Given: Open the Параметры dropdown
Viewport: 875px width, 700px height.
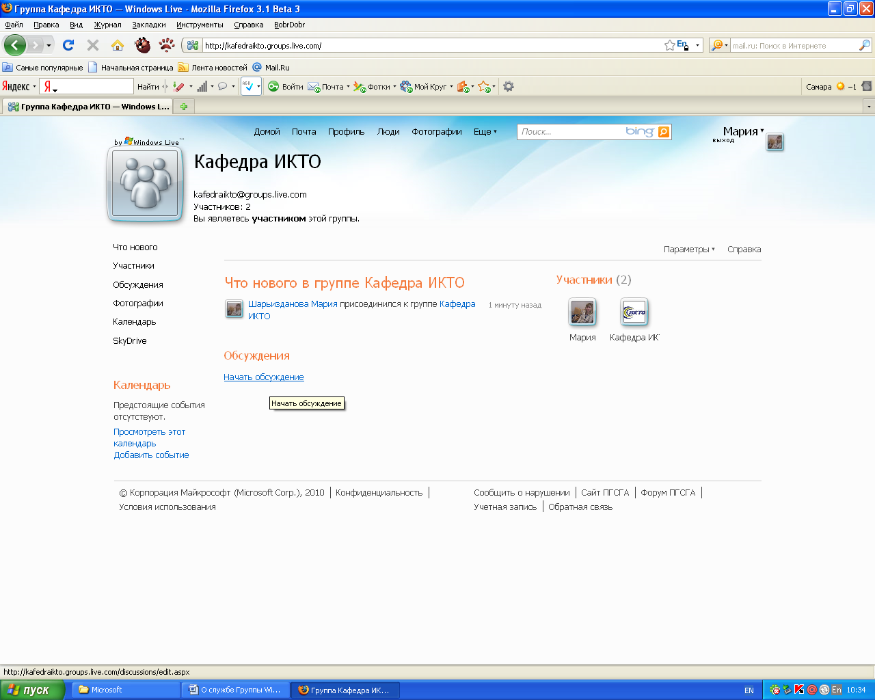Looking at the screenshot, I should [689, 250].
